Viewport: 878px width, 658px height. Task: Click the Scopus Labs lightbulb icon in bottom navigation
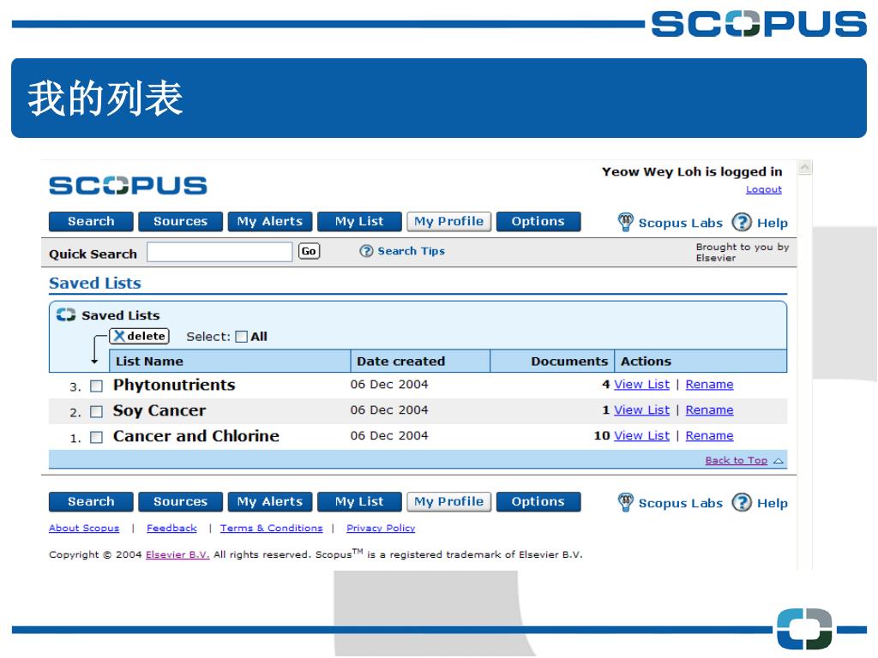click(x=625, y=502)
